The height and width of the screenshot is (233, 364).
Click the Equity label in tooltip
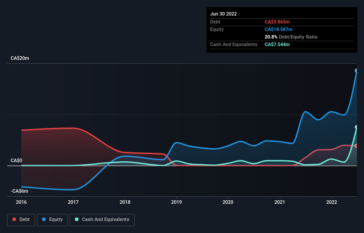[217, 29]
